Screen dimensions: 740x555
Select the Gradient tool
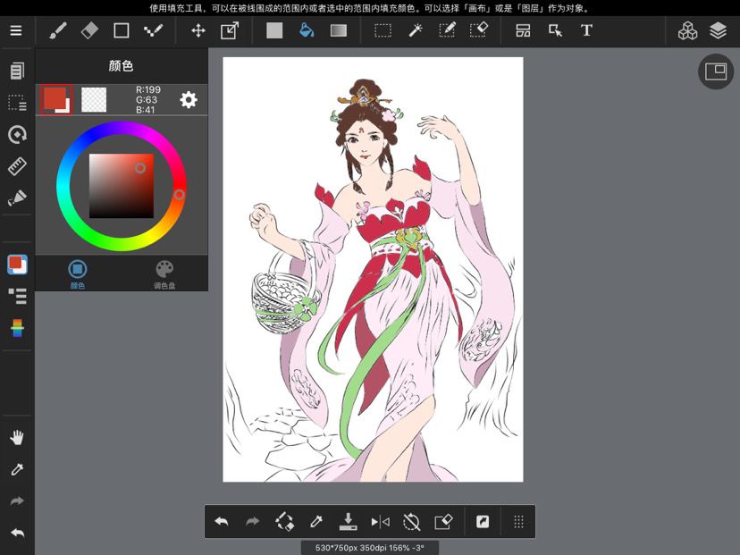point(339,30)
